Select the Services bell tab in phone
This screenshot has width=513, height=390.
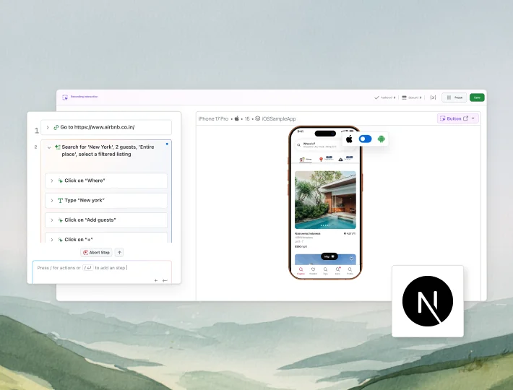click(345, 159)
